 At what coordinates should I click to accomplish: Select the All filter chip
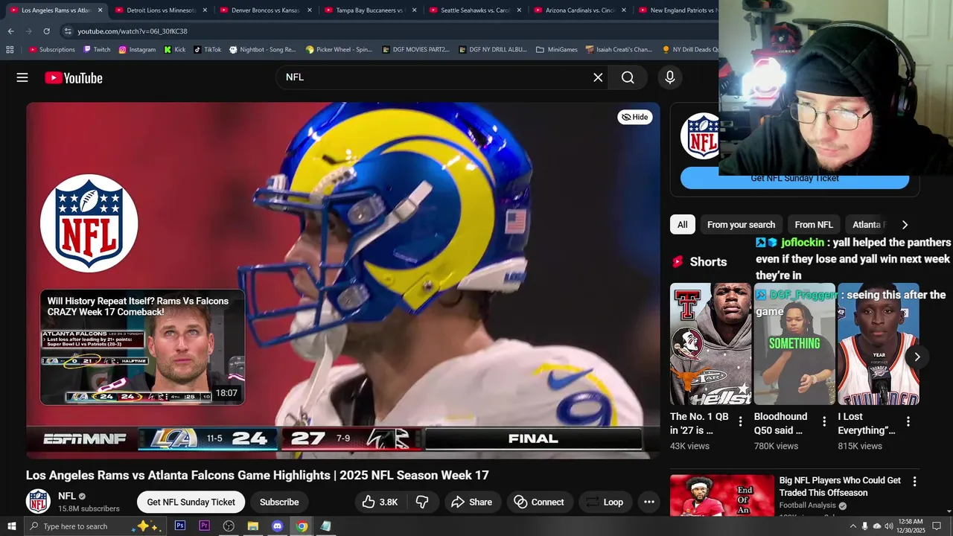[682, 225]
